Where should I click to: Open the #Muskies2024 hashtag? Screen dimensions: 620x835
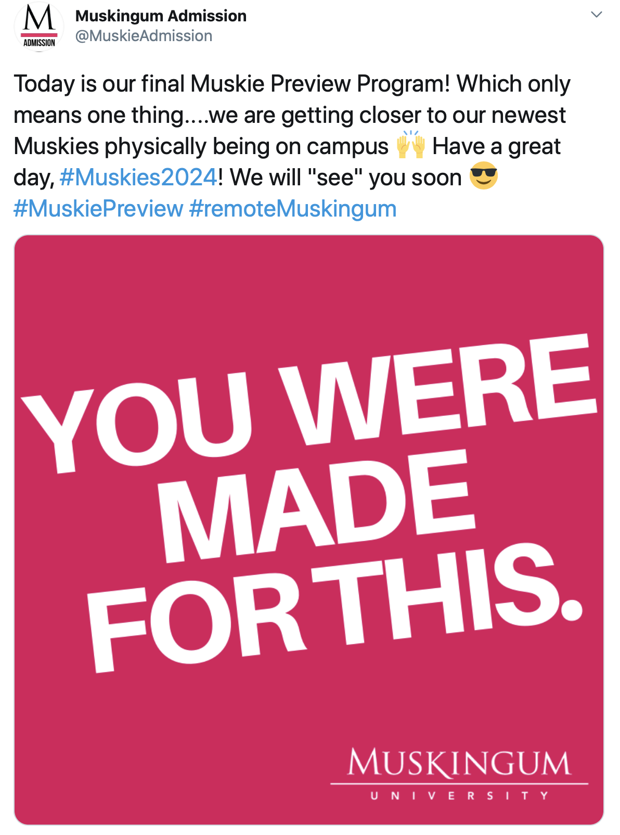coord(138,178)
